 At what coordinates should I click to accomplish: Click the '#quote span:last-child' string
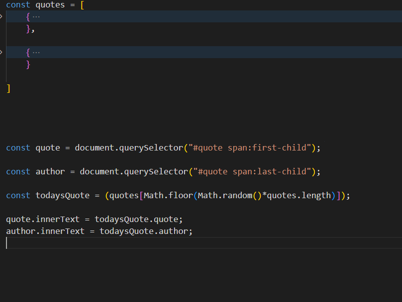click(252, 172)
